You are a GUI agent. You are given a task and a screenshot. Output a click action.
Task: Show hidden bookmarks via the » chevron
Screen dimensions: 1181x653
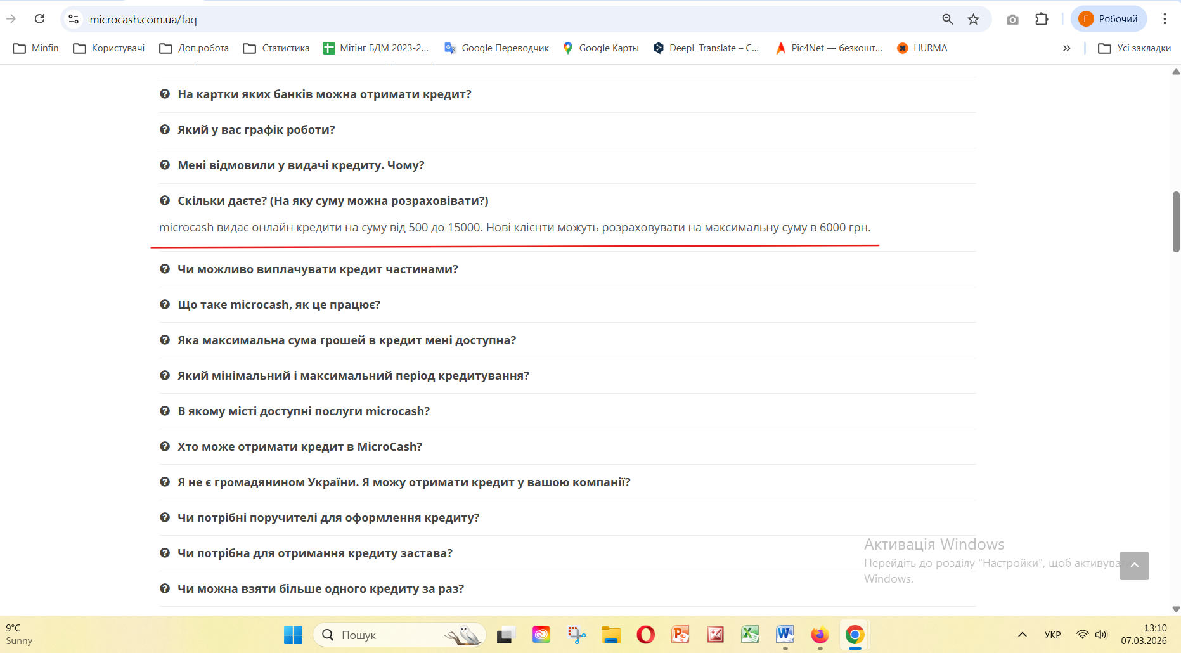click(x=1067, y=48)
